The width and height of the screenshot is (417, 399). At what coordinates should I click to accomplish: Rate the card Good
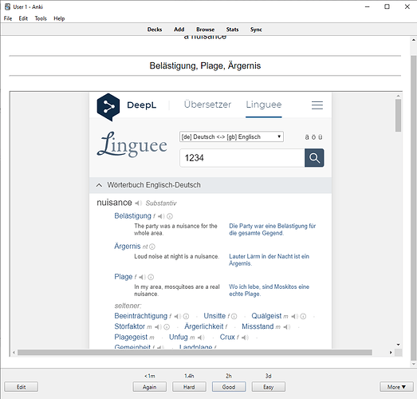pyautogui.click(x=229, y=387)
